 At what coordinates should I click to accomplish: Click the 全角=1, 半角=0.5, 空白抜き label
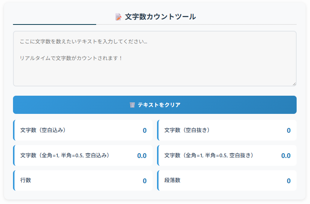click(209, 155)
